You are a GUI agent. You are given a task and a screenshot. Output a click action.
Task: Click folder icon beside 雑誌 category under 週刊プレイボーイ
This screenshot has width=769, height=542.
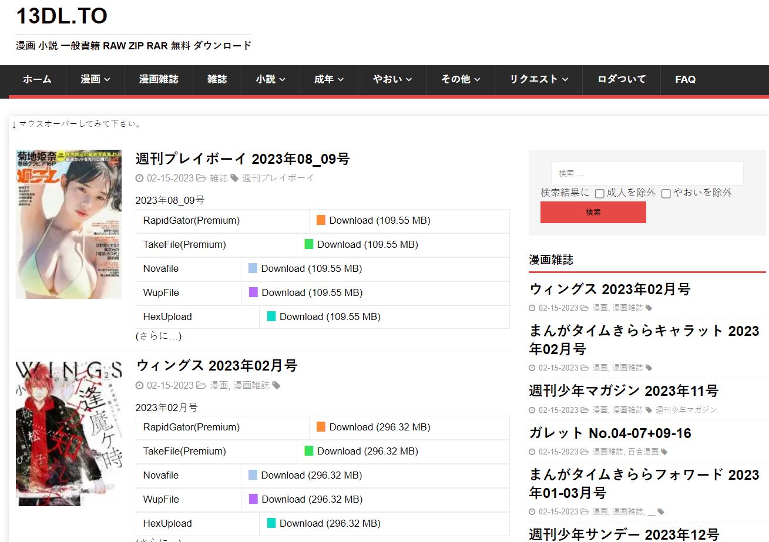pyautogui.click(x=201, y=178)
